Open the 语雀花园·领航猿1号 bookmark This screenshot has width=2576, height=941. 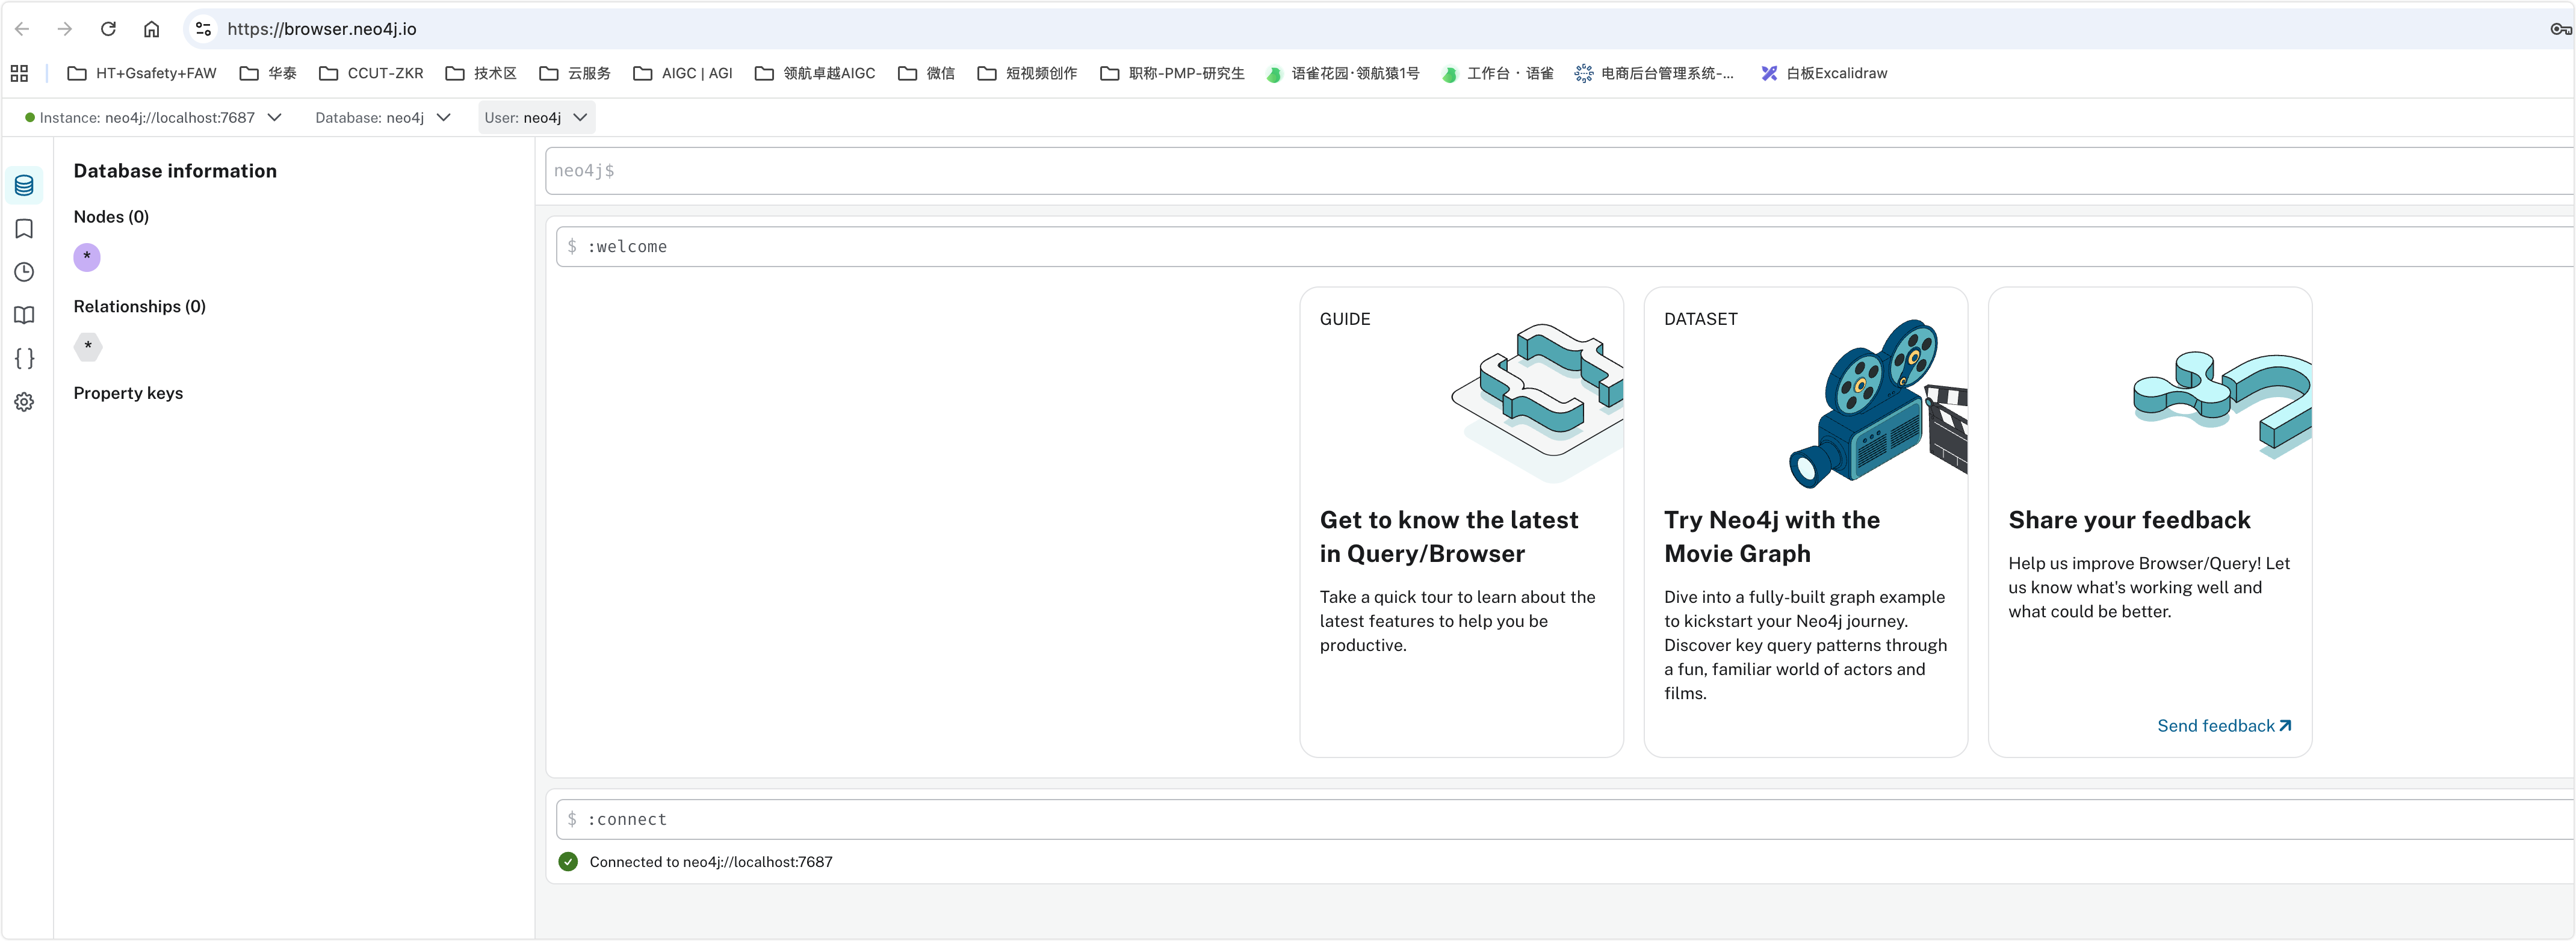tap(1343, 73)
